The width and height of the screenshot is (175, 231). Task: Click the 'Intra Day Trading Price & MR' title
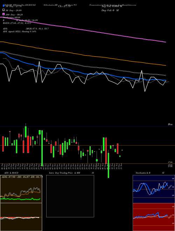[x=64, y=173]
